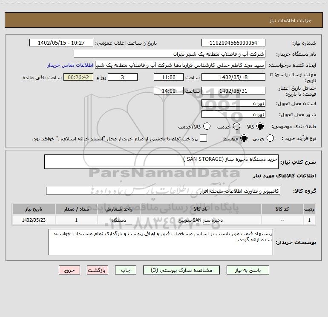Click the request creator name field
The image size is (328, 317).
point(180,65)
